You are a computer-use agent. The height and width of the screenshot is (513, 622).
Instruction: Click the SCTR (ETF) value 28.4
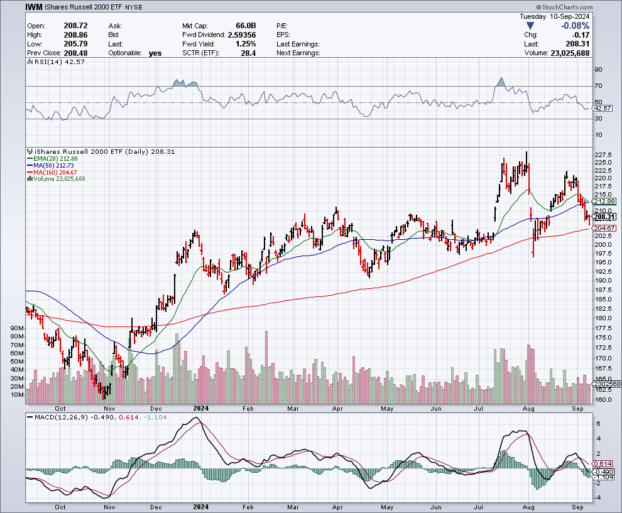pyautogui.click(x=248, y=53)
